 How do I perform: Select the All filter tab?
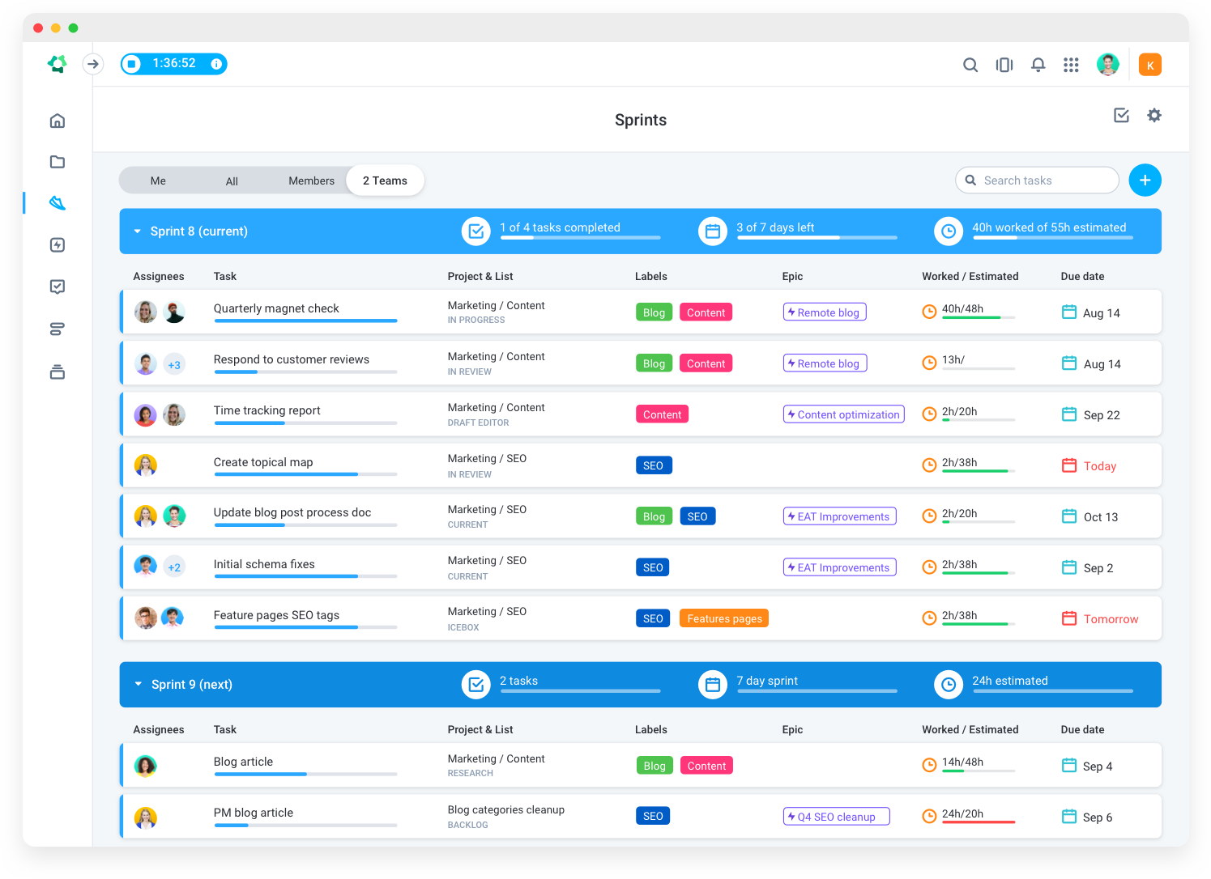pos(232,180)
